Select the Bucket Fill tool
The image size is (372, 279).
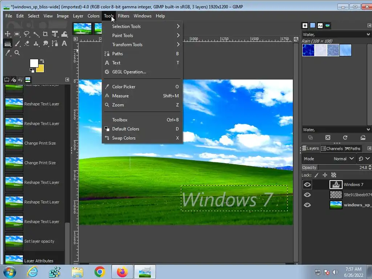8,44
